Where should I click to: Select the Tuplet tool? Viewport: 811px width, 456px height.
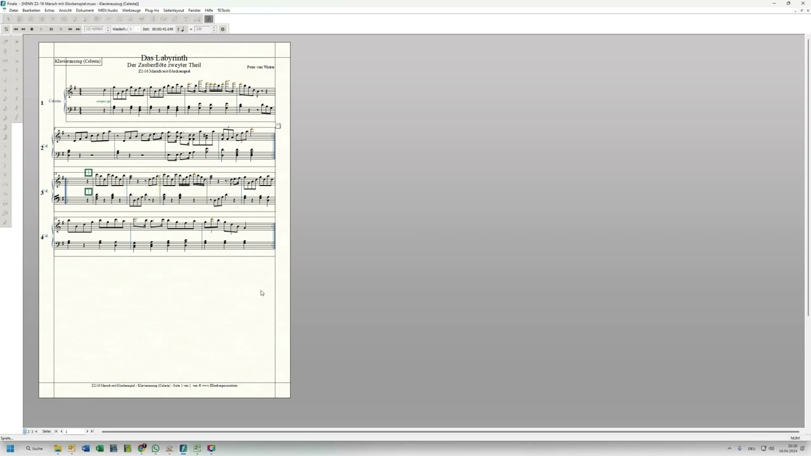tap(108, 19)
